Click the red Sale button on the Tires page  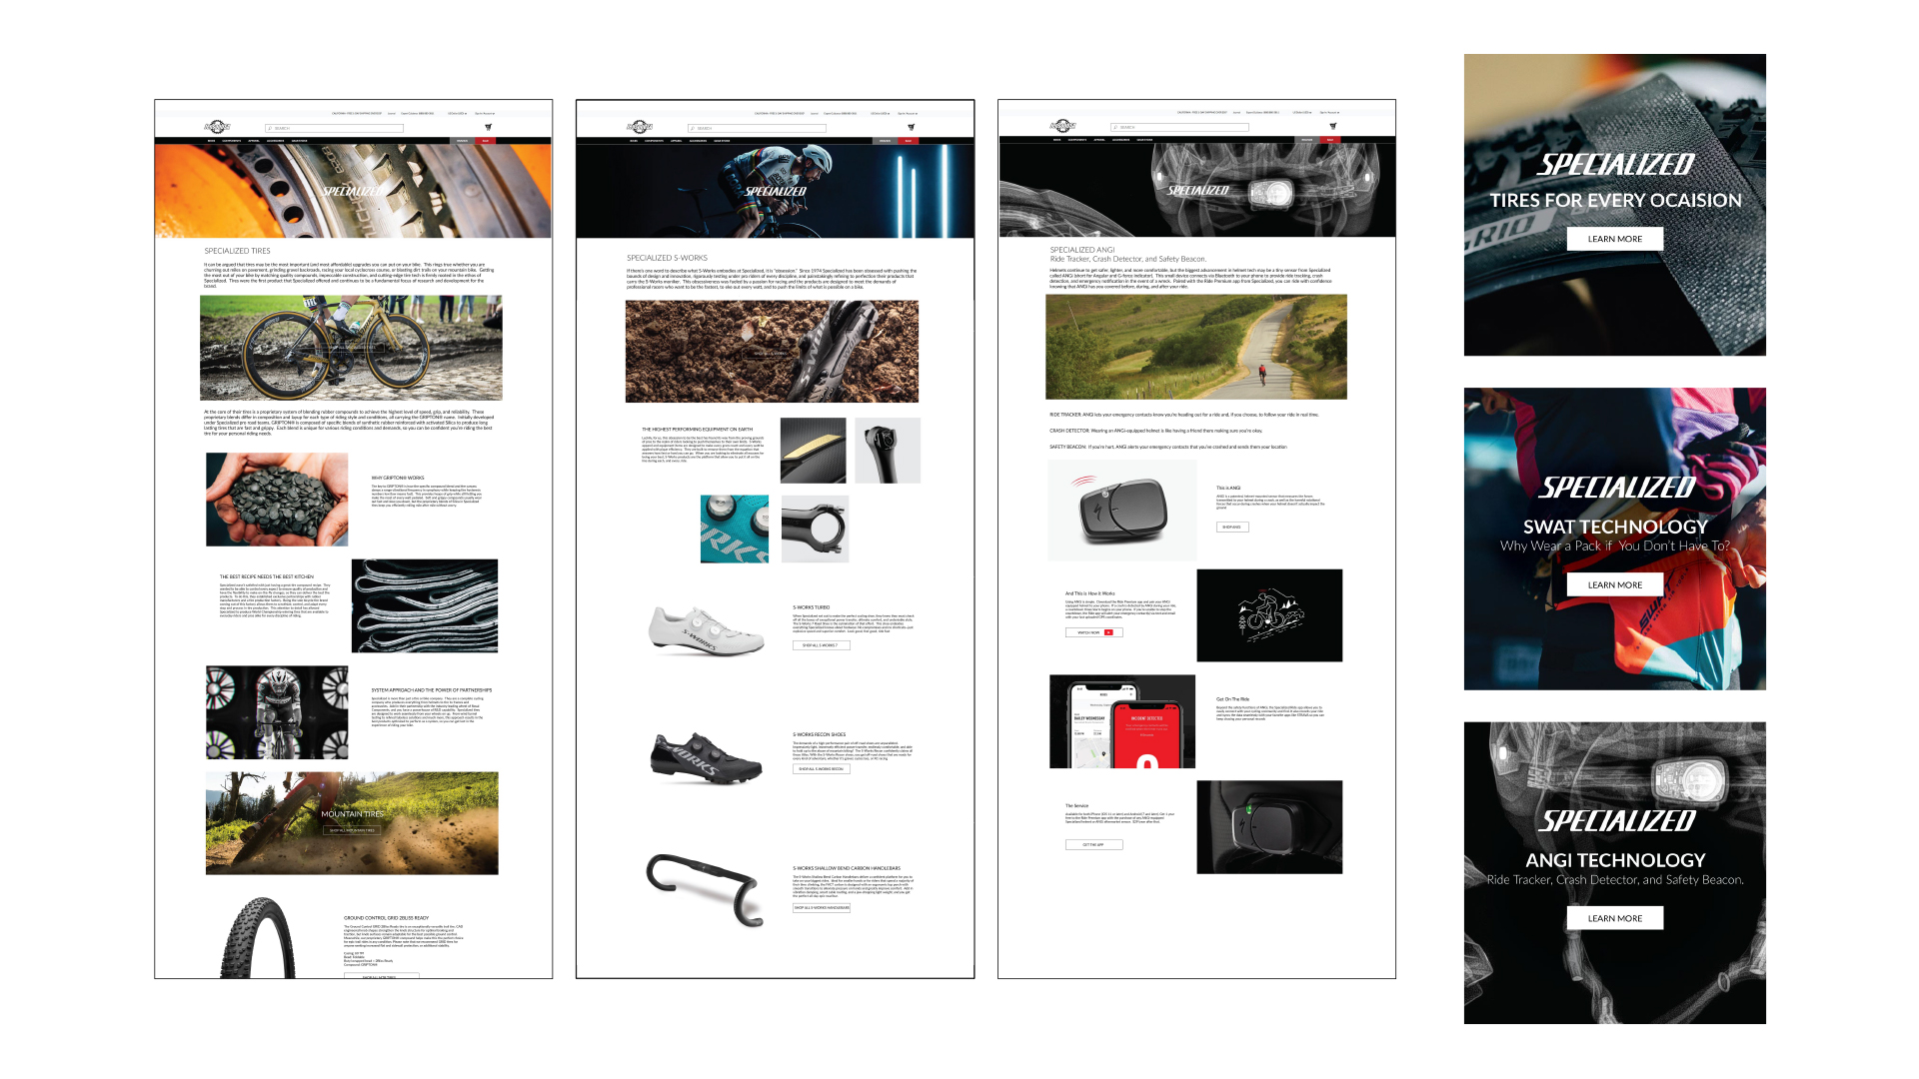486,141
